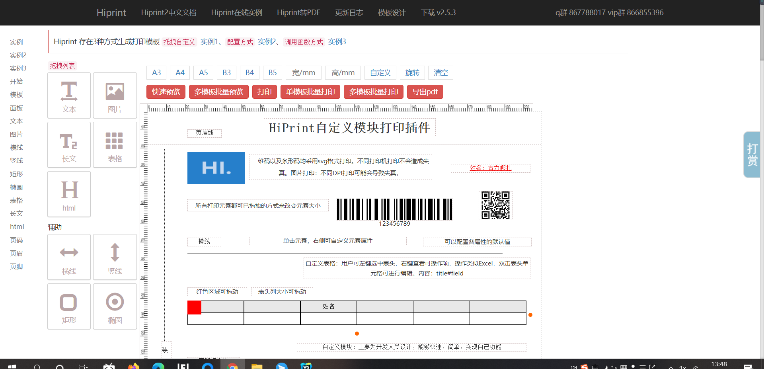The width and height of the screenshot is (764, 369).
Task: Open 页脚 in left sidebar
Action: 16,267
